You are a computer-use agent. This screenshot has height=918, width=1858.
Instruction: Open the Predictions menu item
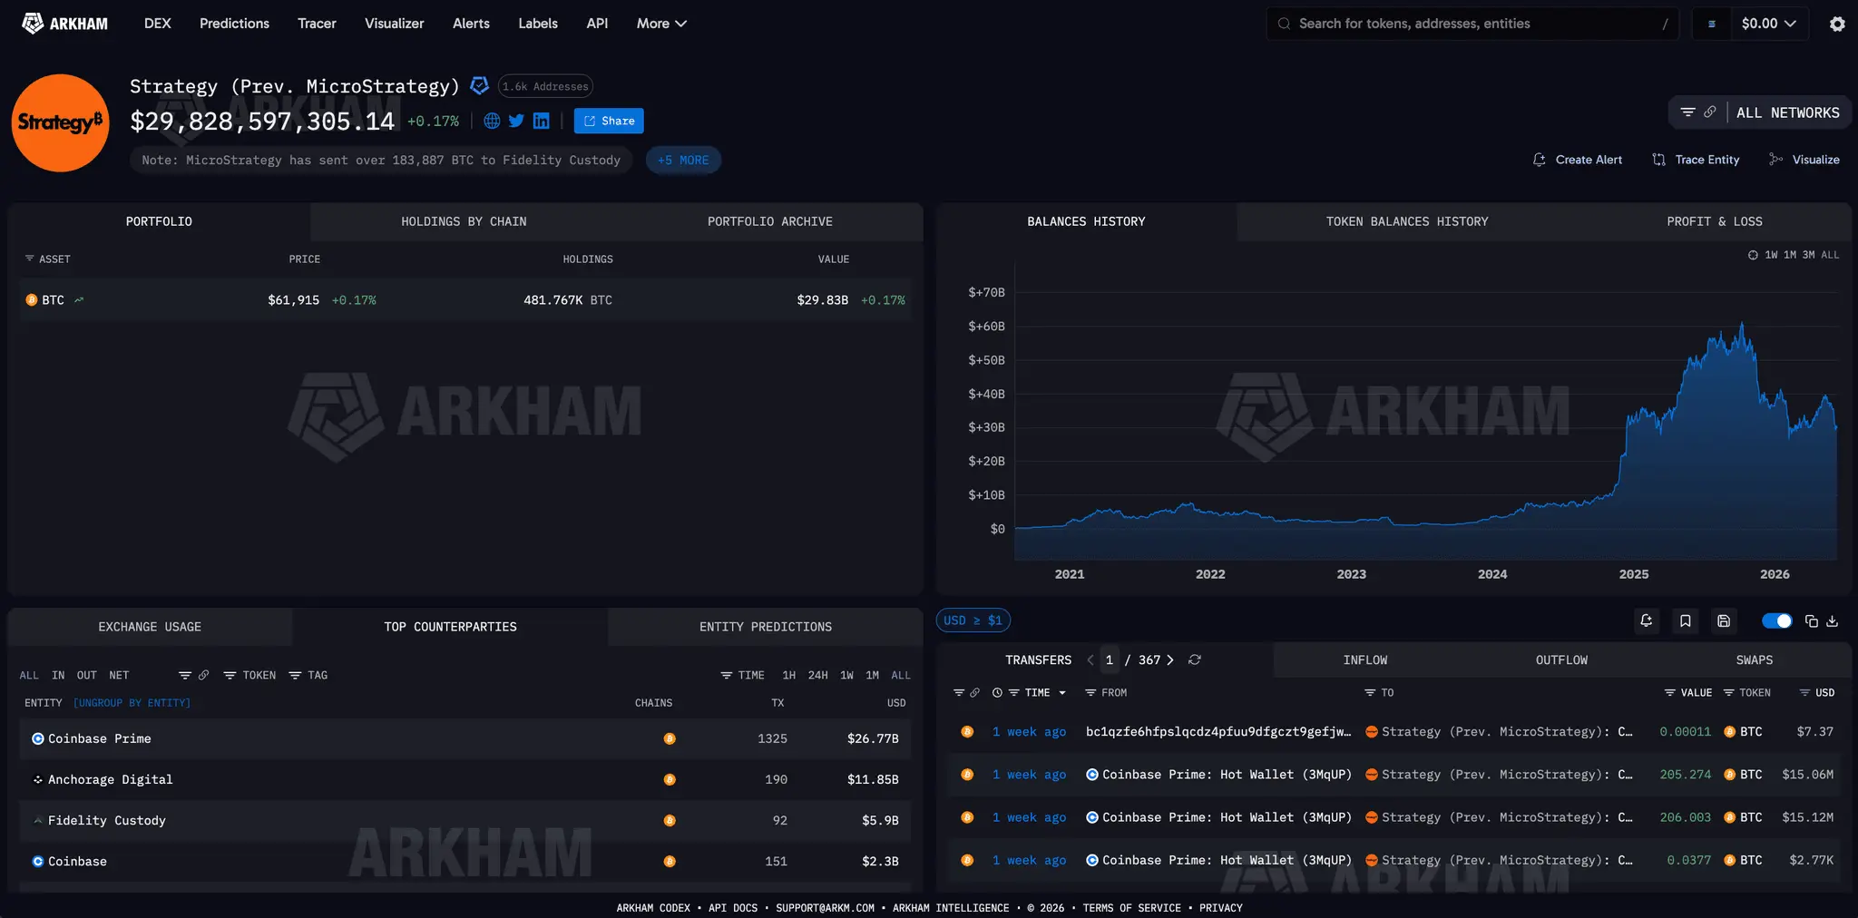pyautogui.click(x=234, y=24)
